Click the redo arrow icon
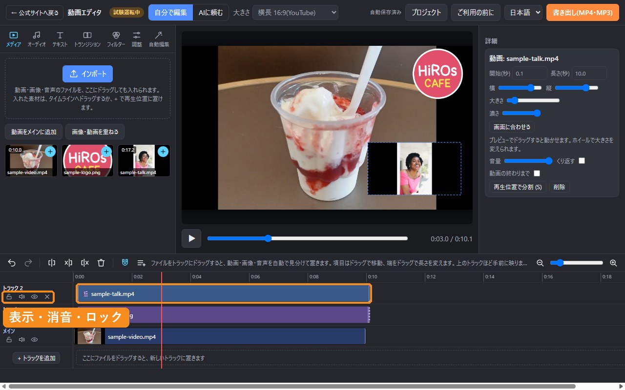 pyautogui.click(x=28, y=263)
